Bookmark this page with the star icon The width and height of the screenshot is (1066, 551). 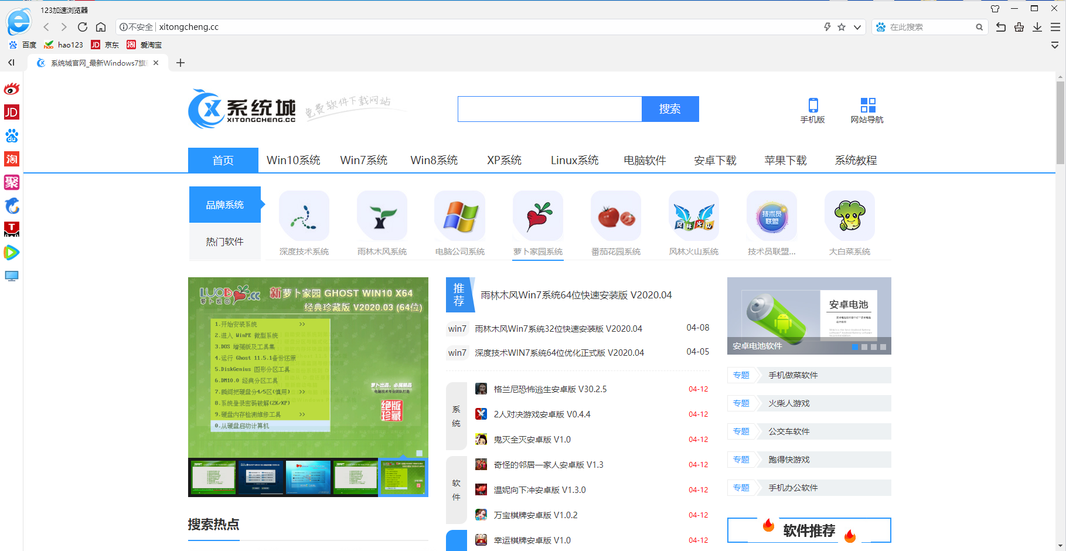click(842, 27)
